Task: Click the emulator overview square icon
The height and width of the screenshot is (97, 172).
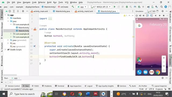Action: (x=164, y=16)
